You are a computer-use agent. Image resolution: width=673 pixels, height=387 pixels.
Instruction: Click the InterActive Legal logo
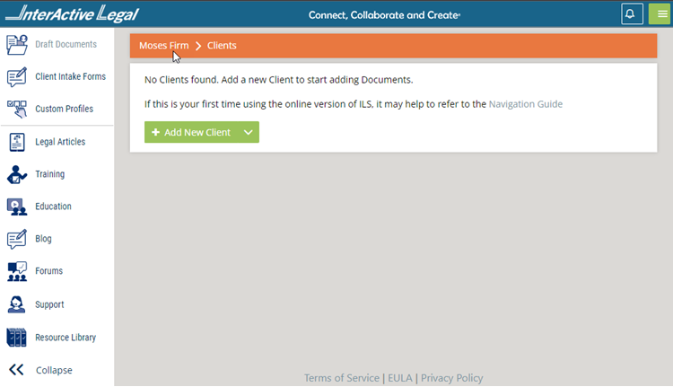pos(70,14)
